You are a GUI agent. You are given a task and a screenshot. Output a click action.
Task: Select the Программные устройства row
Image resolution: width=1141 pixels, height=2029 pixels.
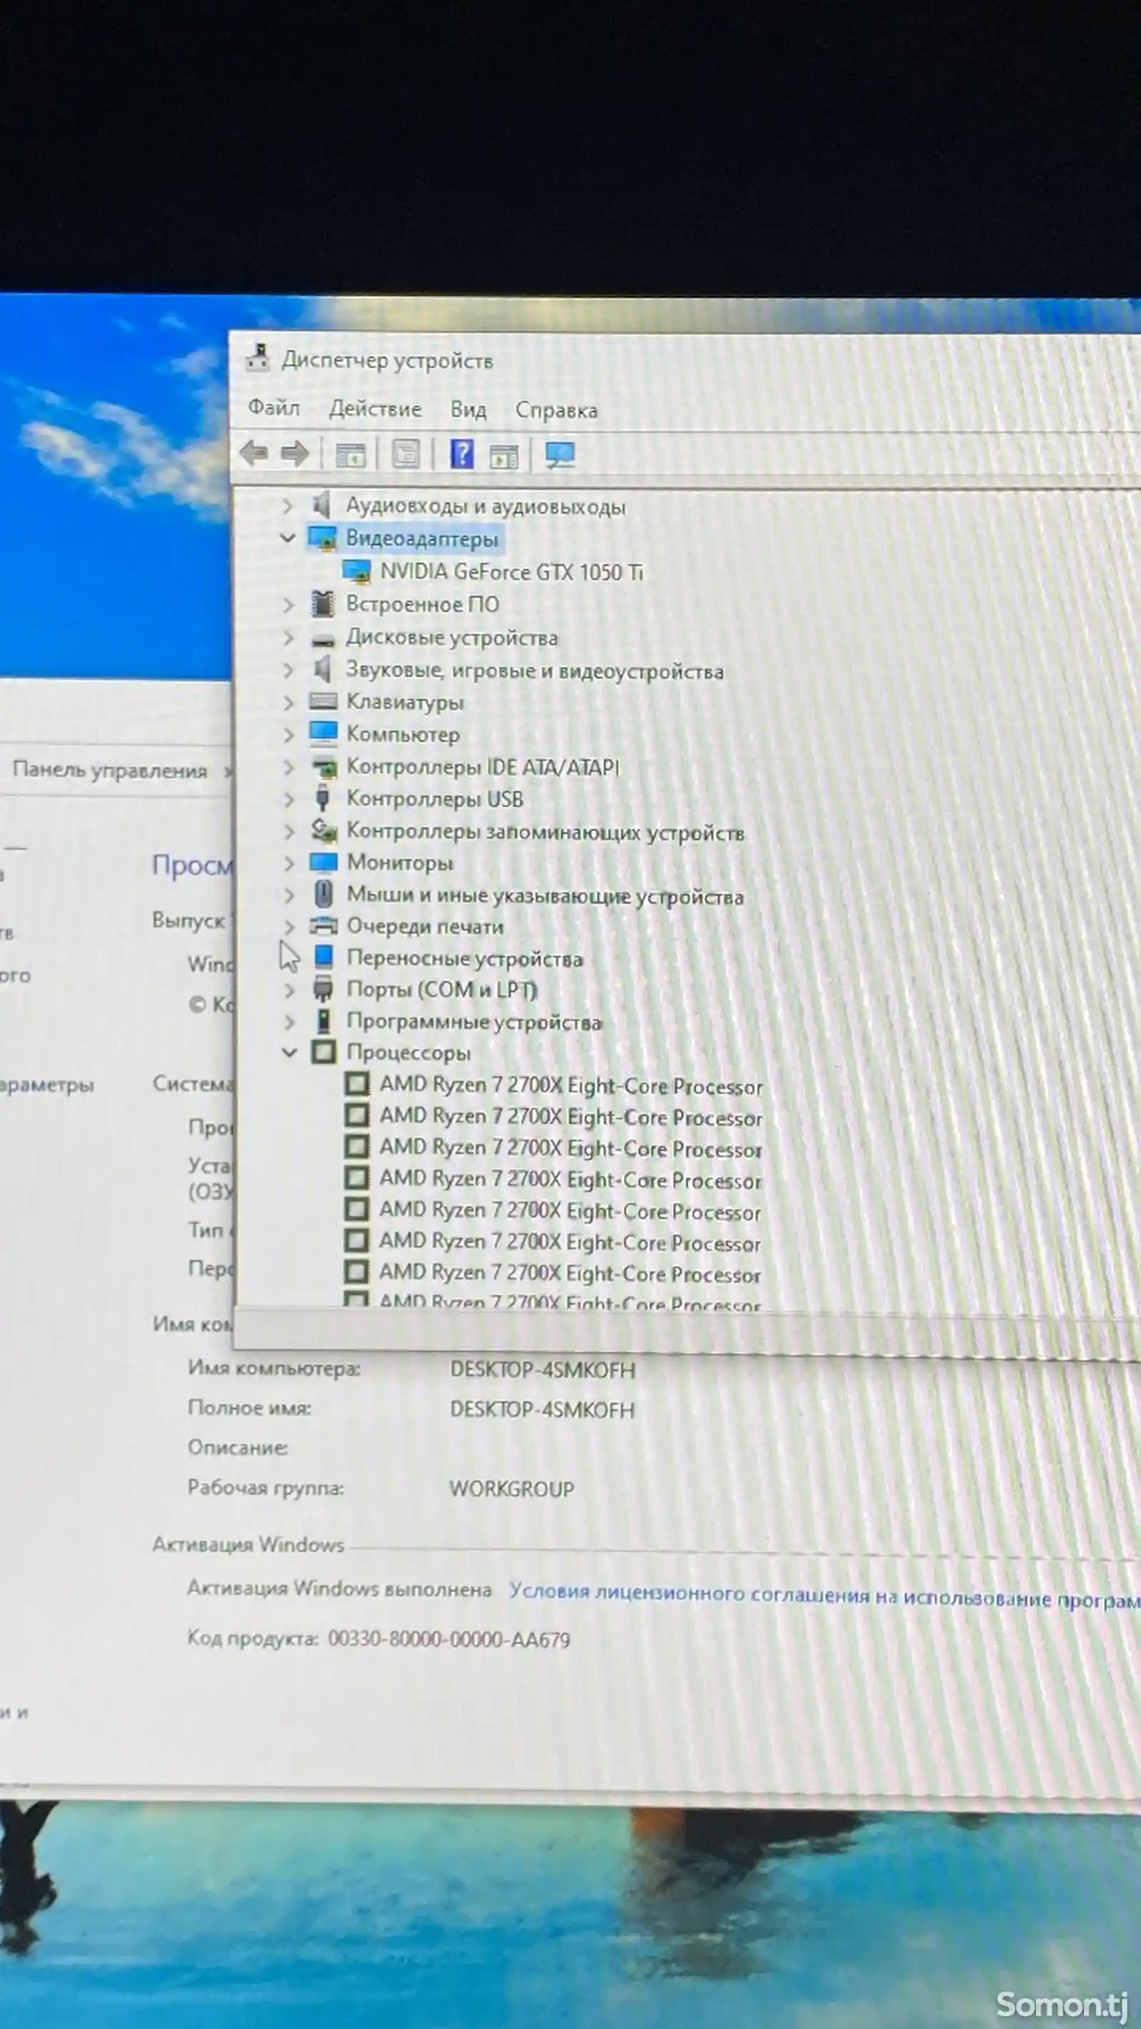(x=474, y=1022)
